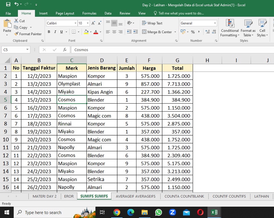
Task: Click the Undo arrow icon
Action: (16, 4)
